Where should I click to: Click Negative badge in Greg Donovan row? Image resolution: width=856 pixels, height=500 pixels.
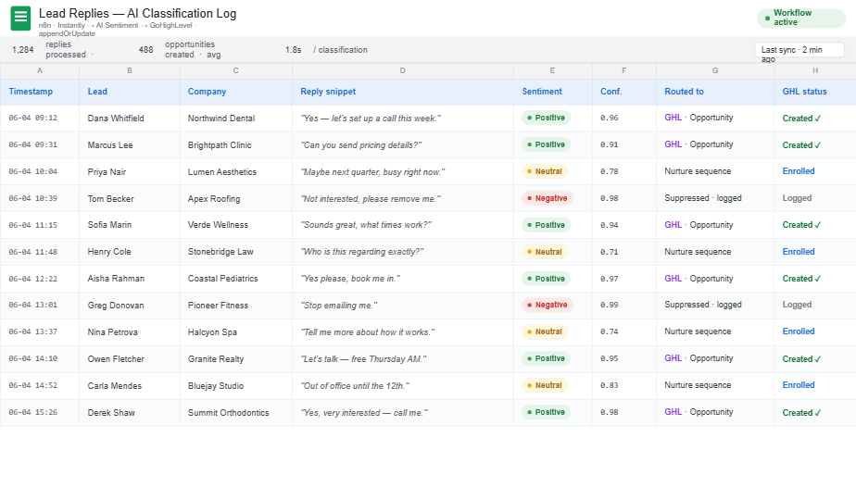click(547, 305)
